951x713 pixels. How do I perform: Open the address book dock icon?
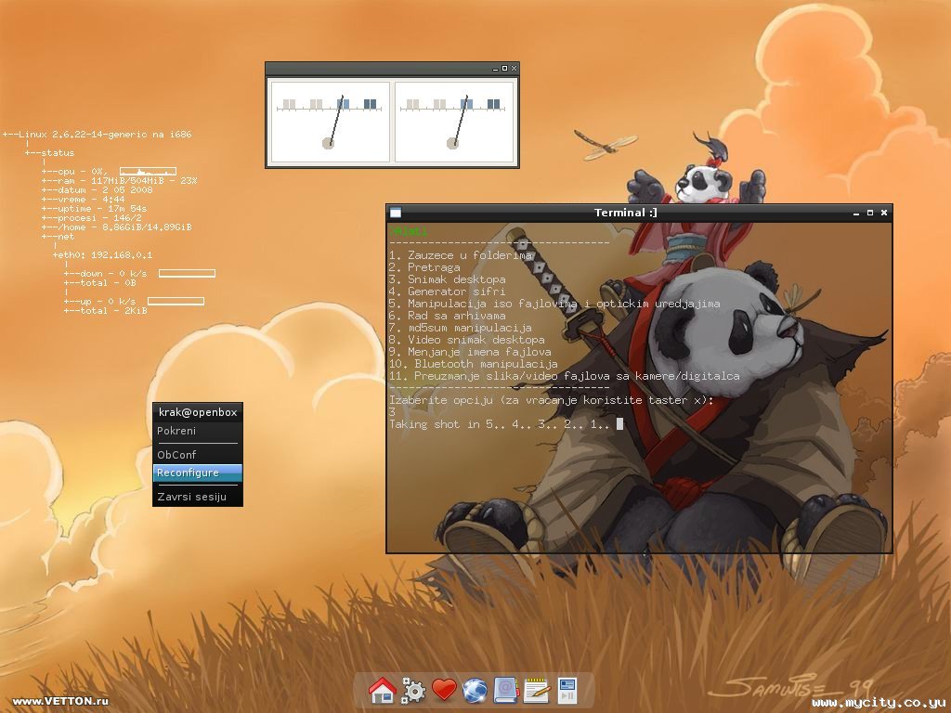506,691
